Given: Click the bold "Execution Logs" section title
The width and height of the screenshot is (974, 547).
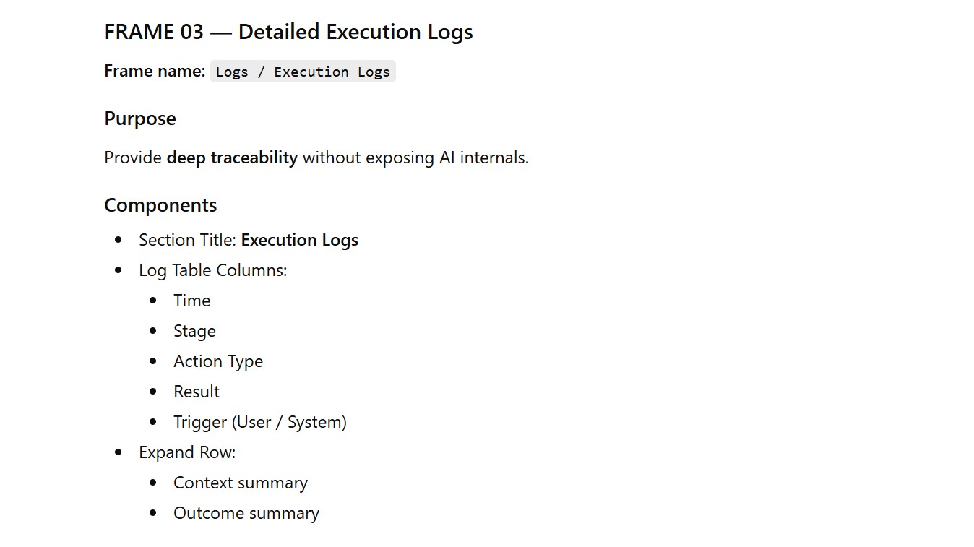Looking at the screenshot, I should click(x=300, y=240).
